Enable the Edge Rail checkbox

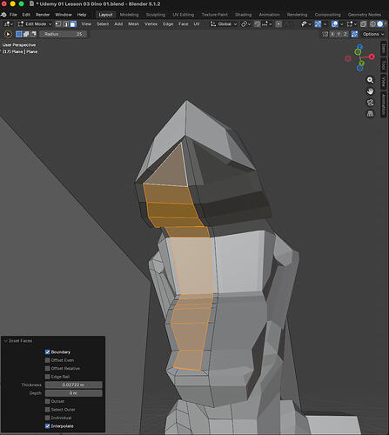coord(48,377)
